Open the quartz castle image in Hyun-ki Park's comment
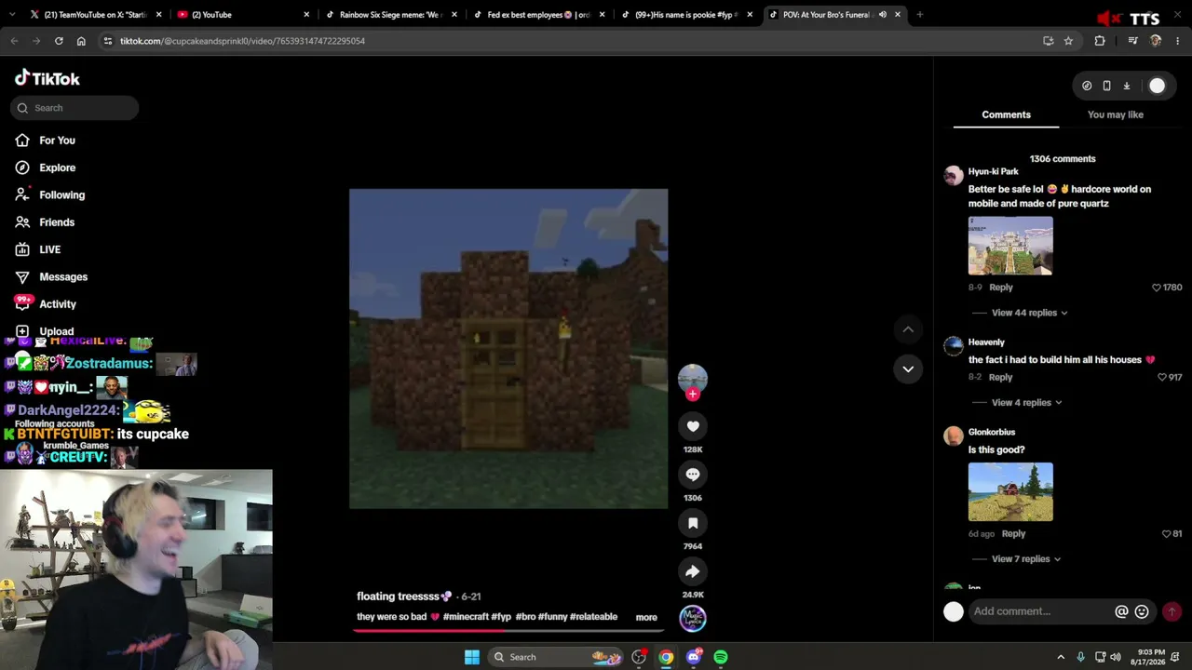The height and width of the screenshot is (670, 1192). (x=1010, y=246)
